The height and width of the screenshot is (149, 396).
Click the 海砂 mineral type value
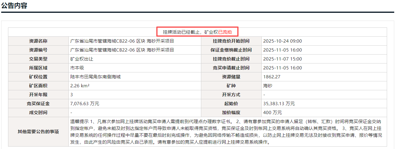pos(268,86)
